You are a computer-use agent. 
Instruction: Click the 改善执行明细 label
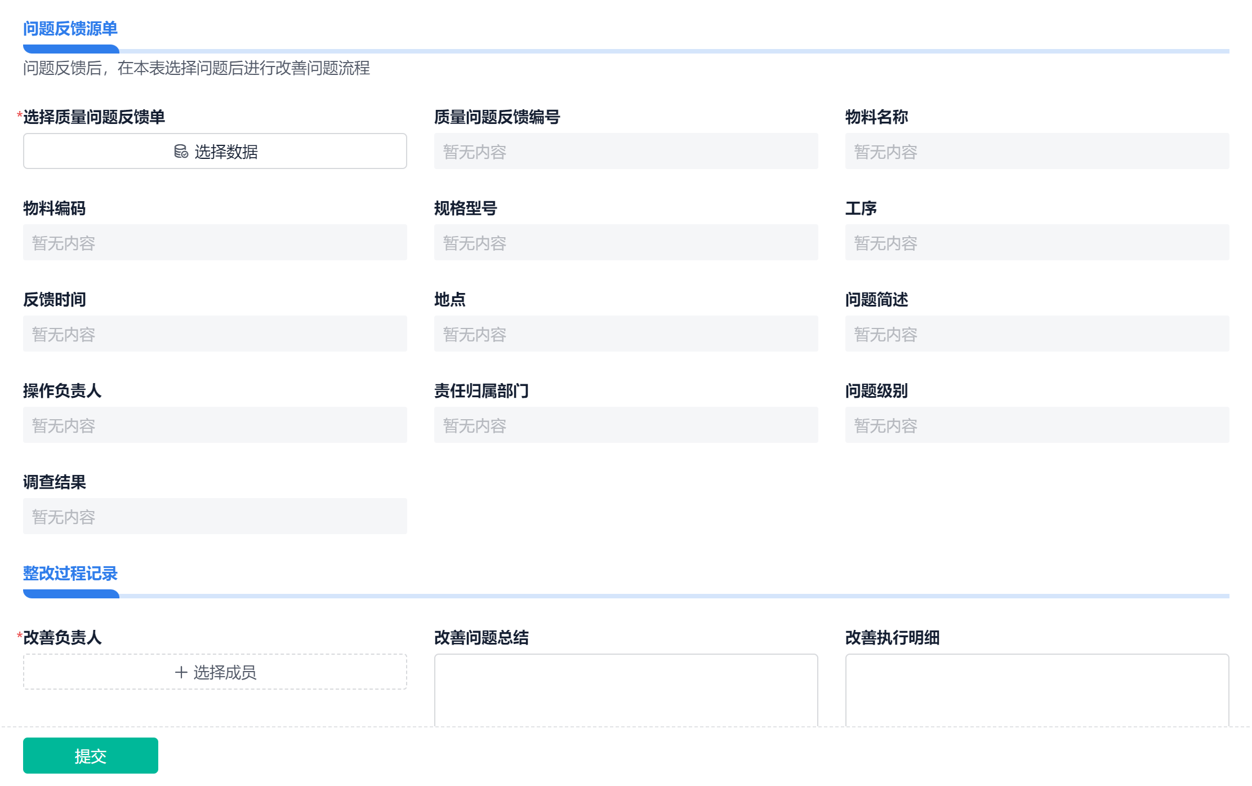pos(893,638)
